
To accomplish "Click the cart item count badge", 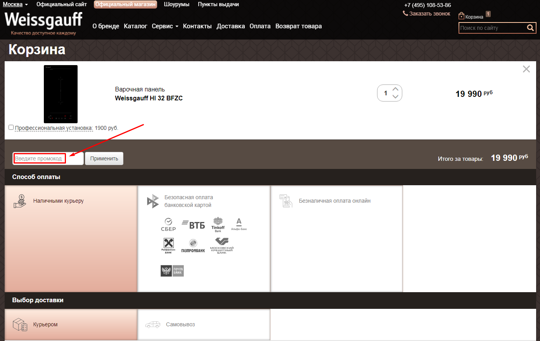I will click(488, 14).
